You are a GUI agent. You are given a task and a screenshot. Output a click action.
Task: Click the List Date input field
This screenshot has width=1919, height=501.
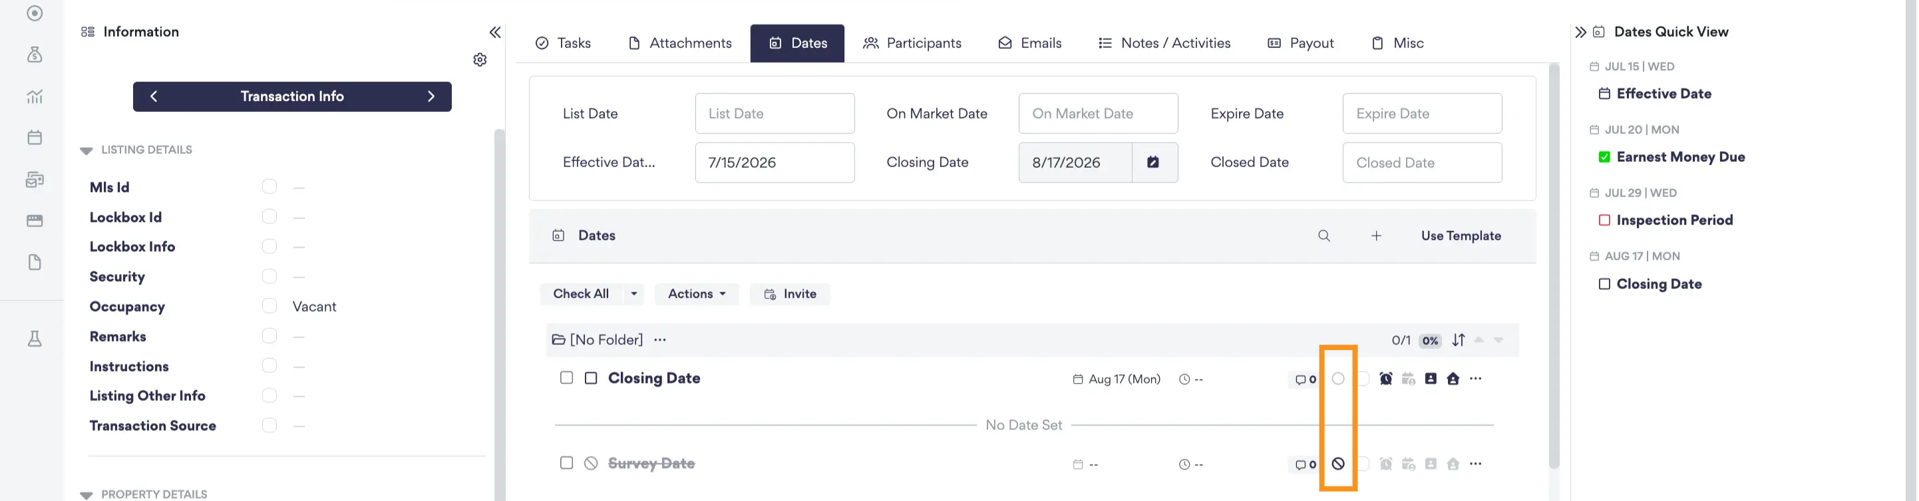click(x=775, y=114)
